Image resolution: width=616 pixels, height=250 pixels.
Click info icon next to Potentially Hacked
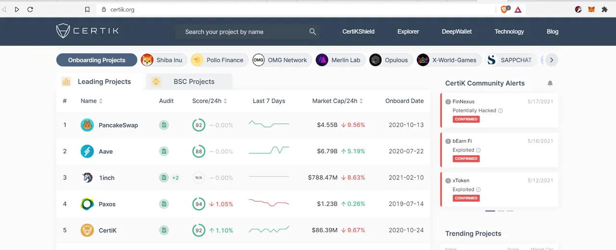(500, 111)
